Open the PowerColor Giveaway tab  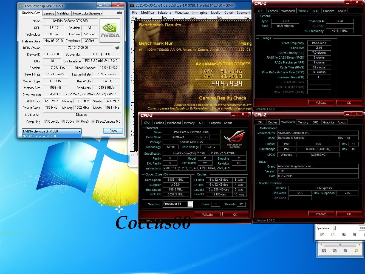[x=87, y=13]
